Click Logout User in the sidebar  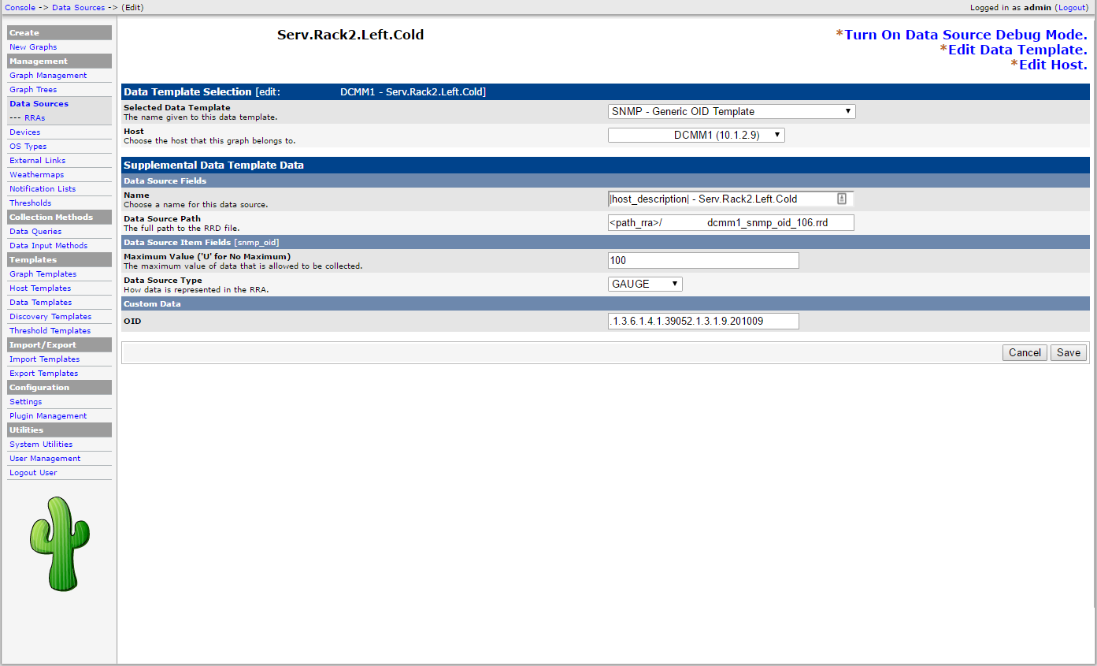pyautogui.click(x=33, y=473)
